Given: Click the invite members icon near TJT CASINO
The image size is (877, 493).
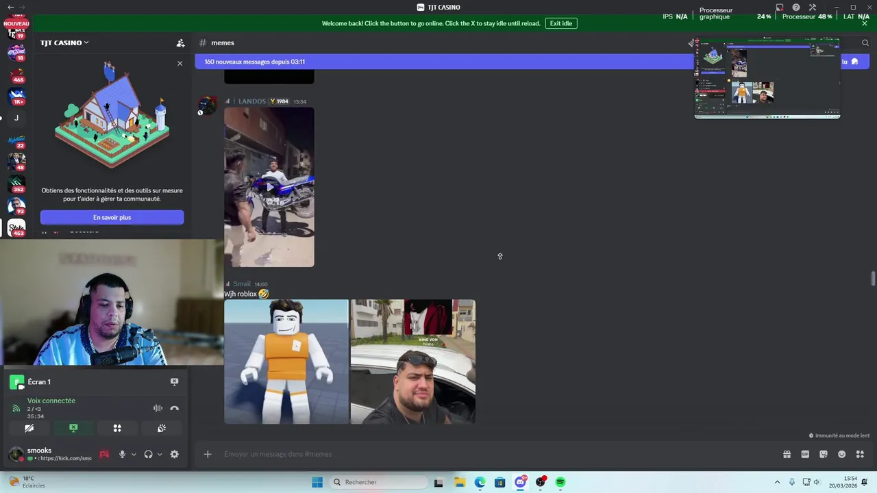Looking at the screenshot, I should (180, 42).
